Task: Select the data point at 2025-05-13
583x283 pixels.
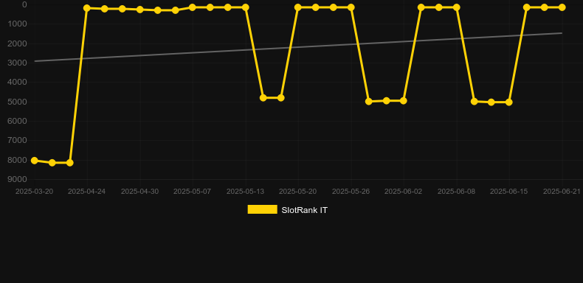Action: (246, 7)
